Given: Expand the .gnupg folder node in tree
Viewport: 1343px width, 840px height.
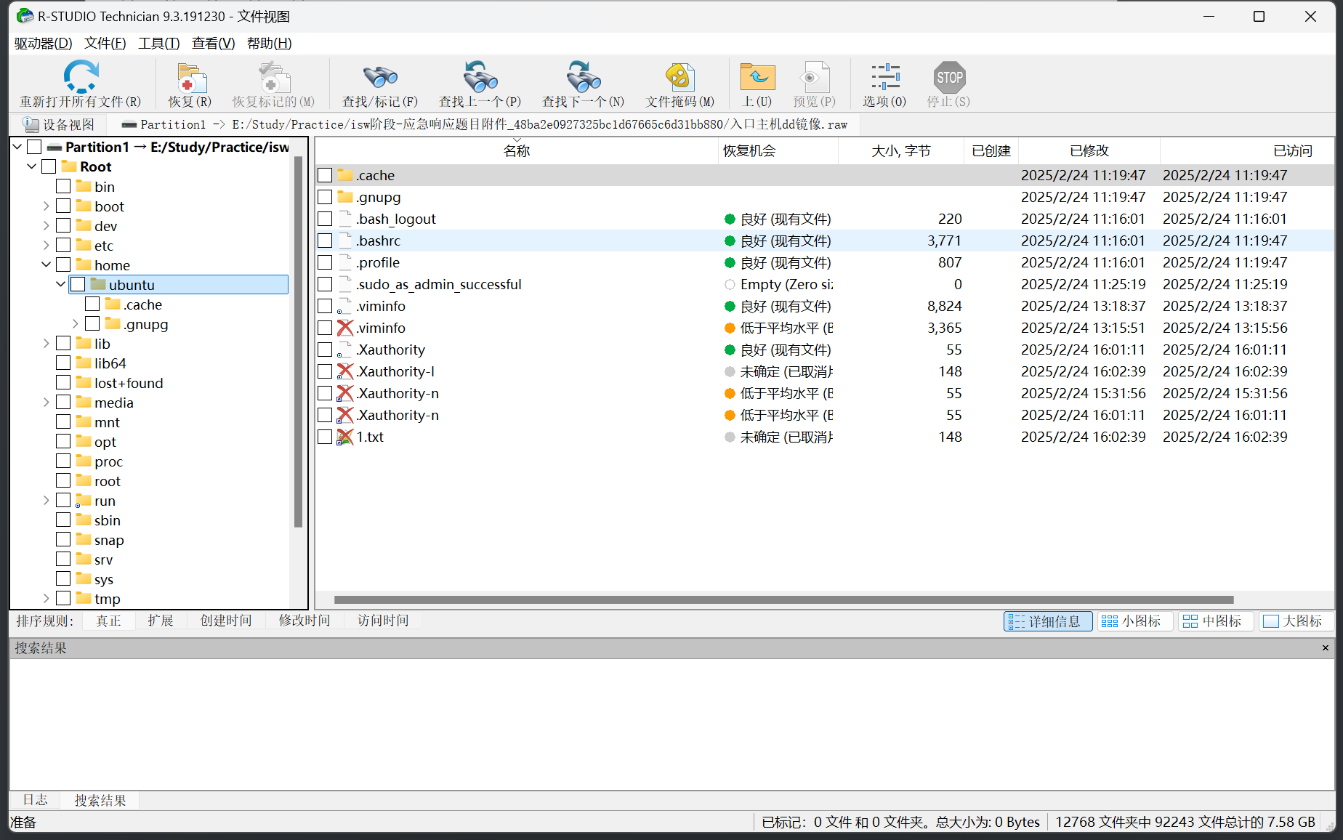Looking at the screenshot, I should pyautogui.click(x=76, y=323).
